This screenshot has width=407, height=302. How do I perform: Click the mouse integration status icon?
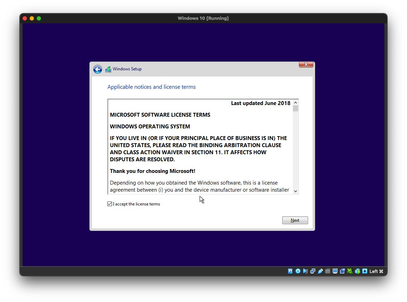point(357,271)
